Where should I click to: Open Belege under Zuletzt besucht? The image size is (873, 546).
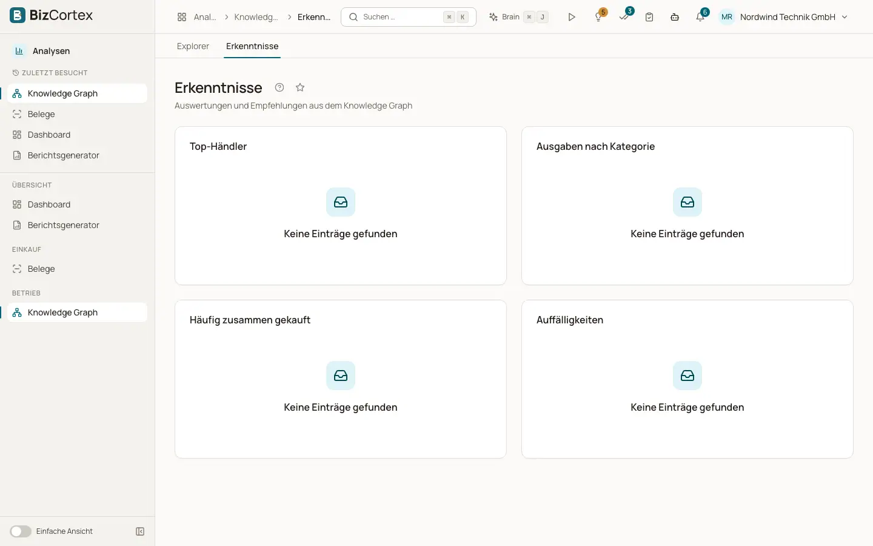(77, 114)
